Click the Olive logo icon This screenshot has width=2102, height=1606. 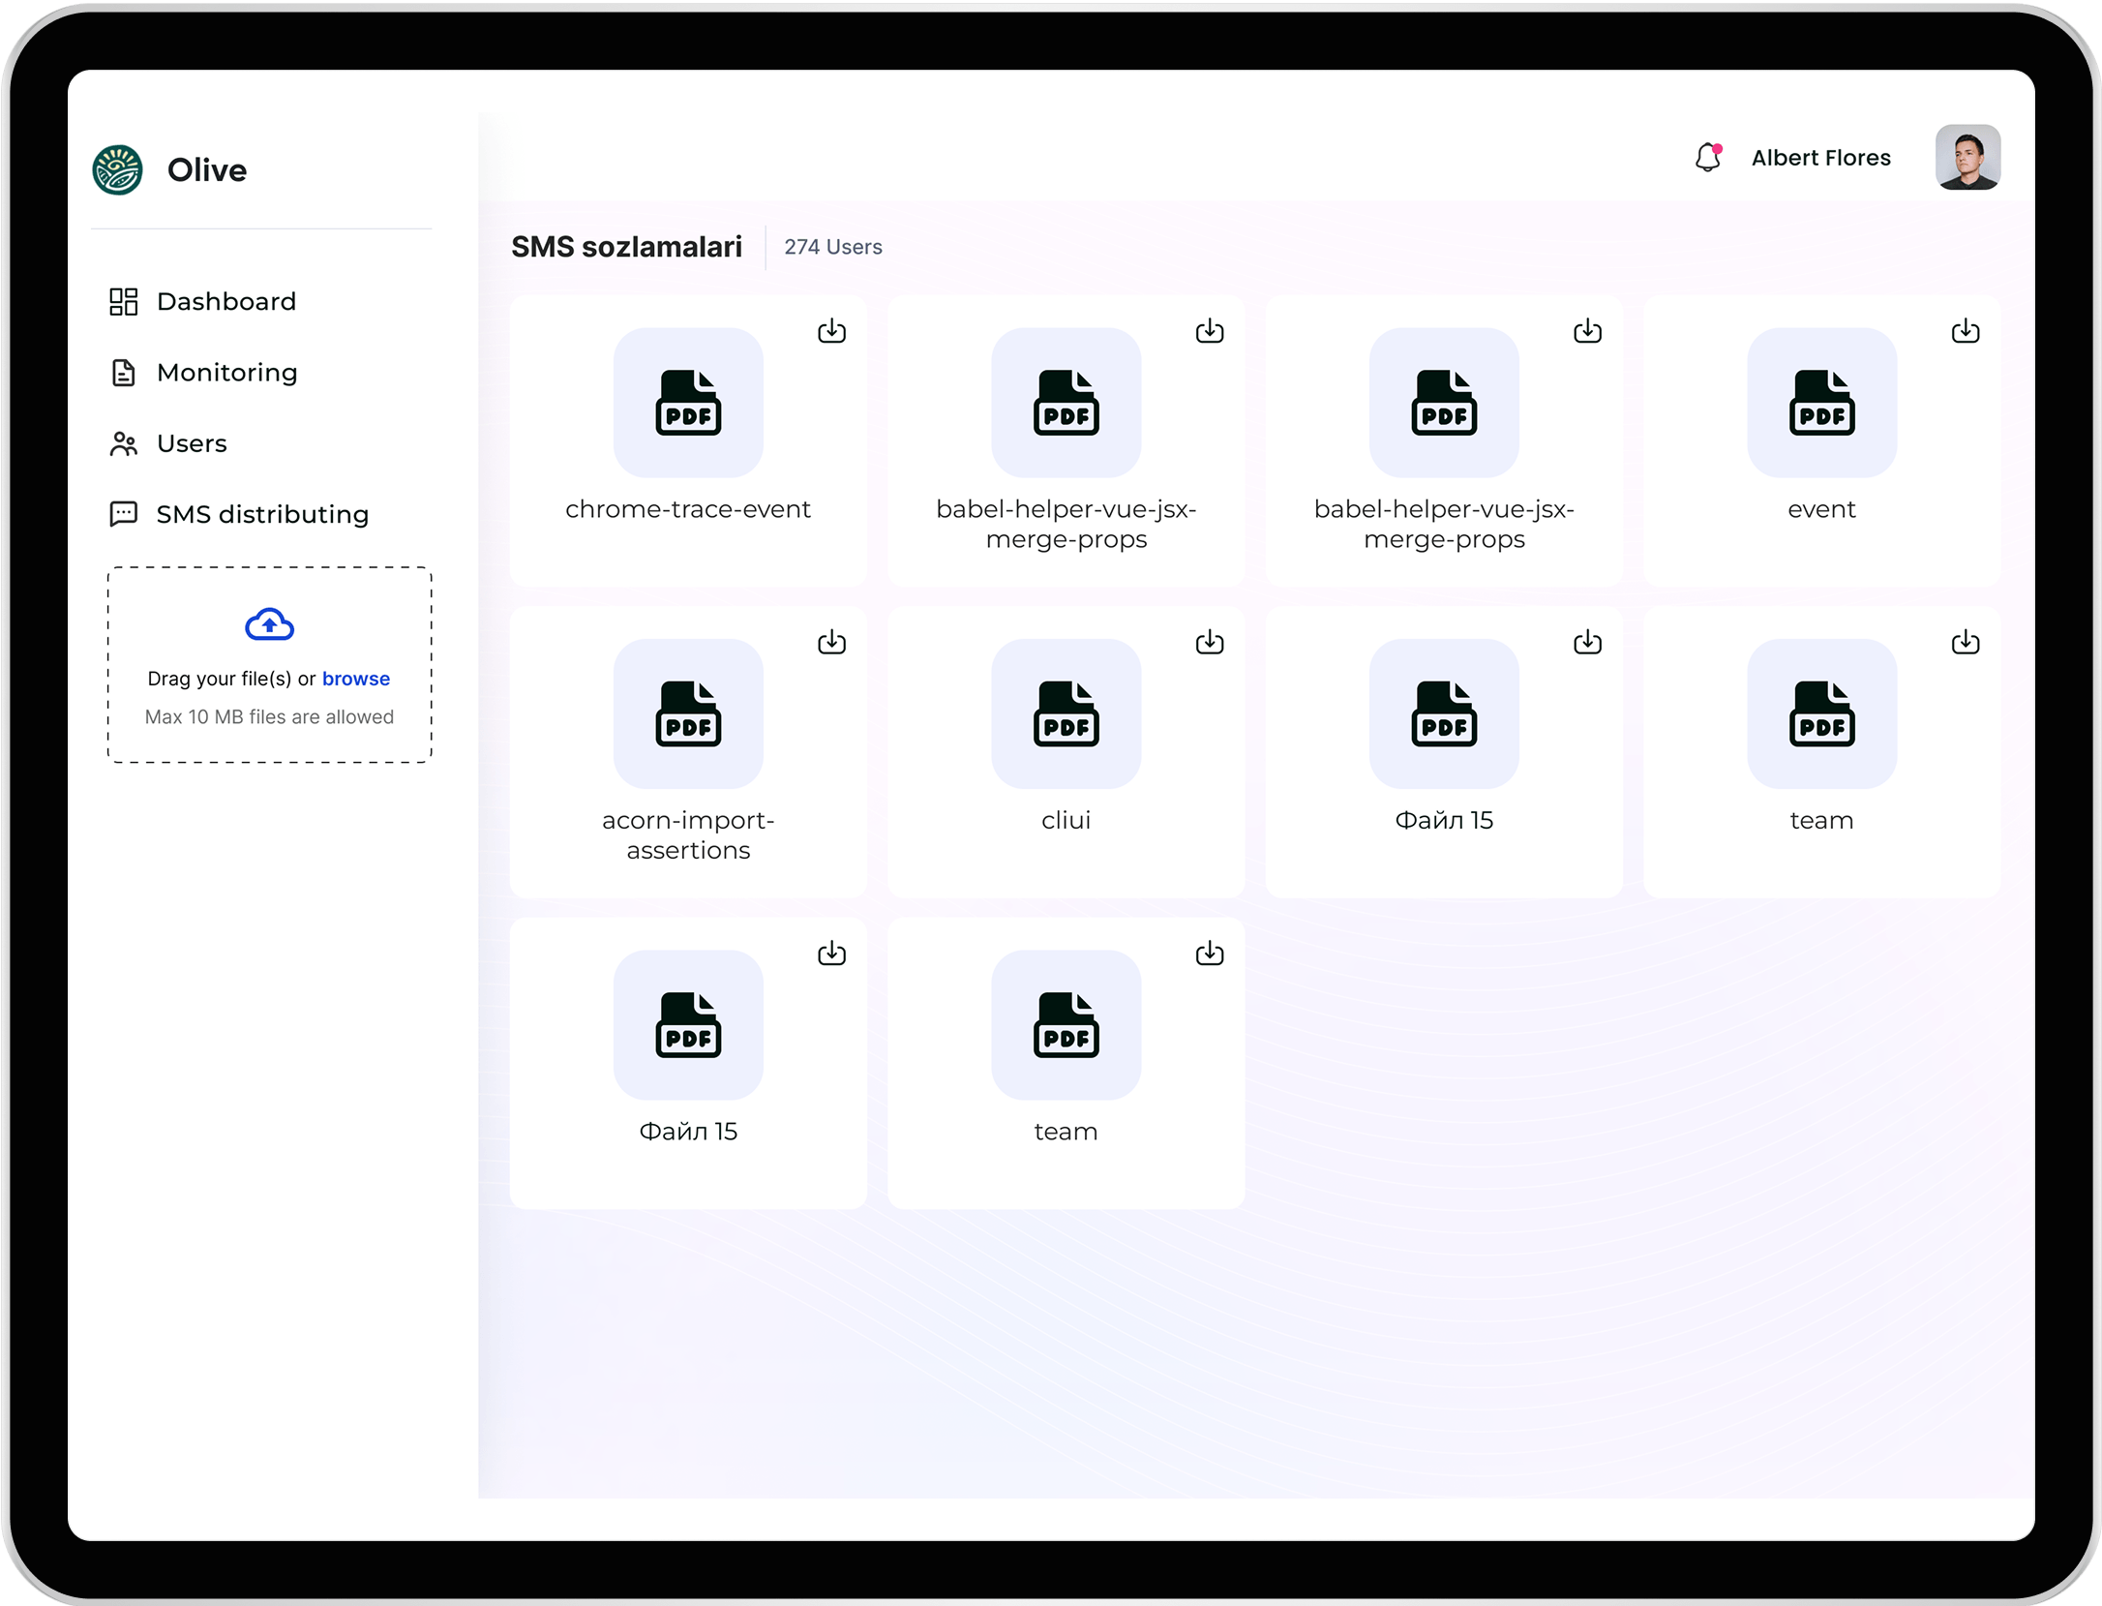118,170
